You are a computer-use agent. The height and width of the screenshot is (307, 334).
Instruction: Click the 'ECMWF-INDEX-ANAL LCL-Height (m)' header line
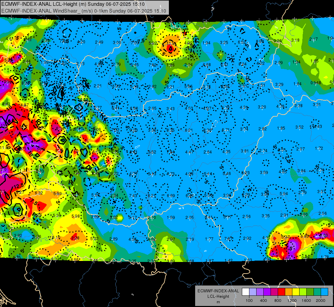click(x=73, y=4)
